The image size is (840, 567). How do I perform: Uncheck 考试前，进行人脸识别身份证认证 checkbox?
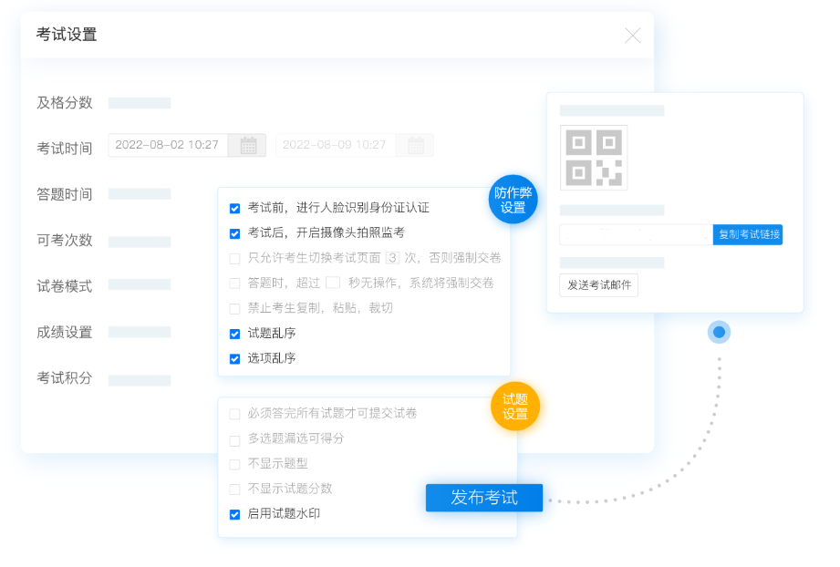click(235, 209)
